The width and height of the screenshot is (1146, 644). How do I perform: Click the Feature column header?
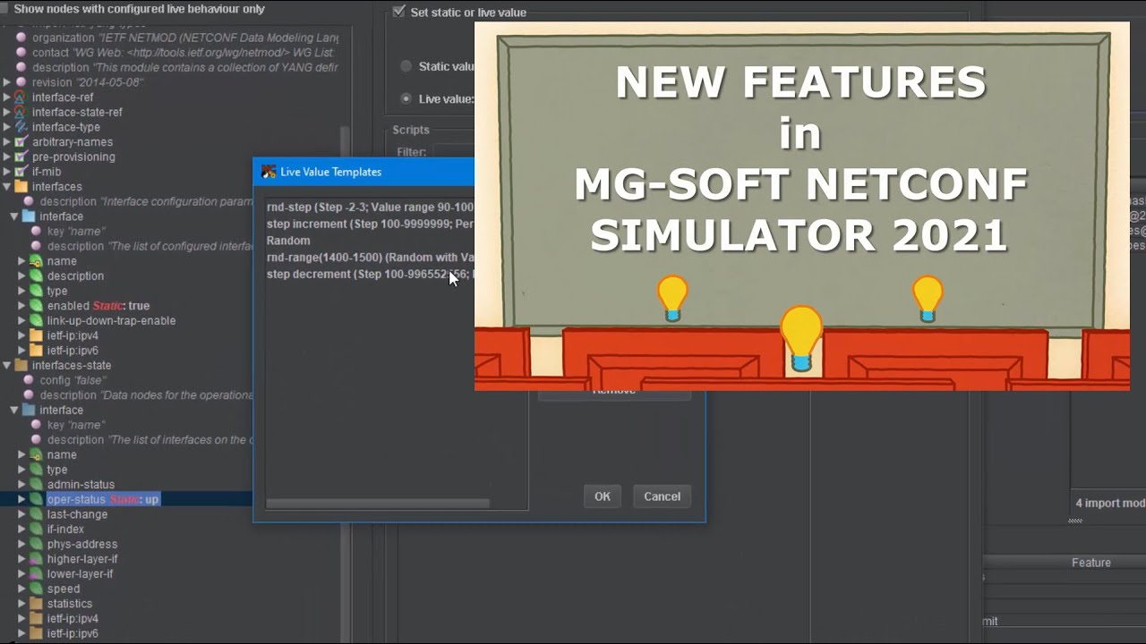pos(1091,563)
